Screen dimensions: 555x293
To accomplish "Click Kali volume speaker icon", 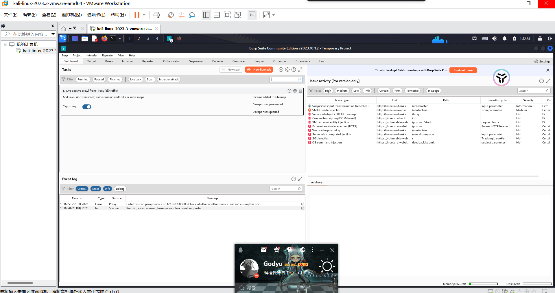I will point(495,38).
